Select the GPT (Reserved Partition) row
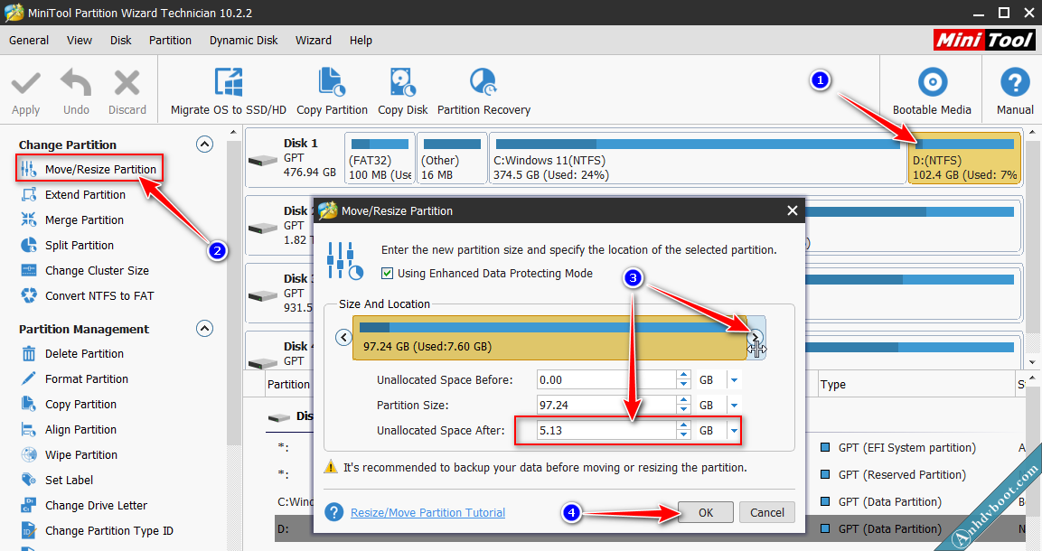Viewport: 1042px width, 551px height. coord(902,474)
